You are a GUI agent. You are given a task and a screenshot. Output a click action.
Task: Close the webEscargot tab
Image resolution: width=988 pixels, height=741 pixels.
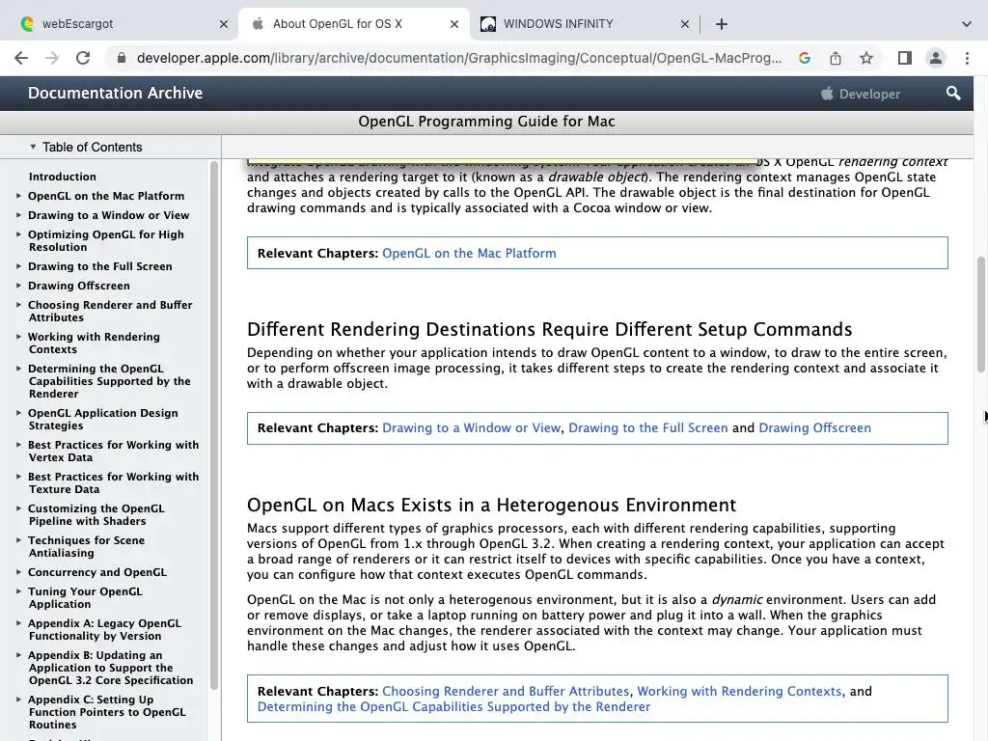[x=224, y=24]
